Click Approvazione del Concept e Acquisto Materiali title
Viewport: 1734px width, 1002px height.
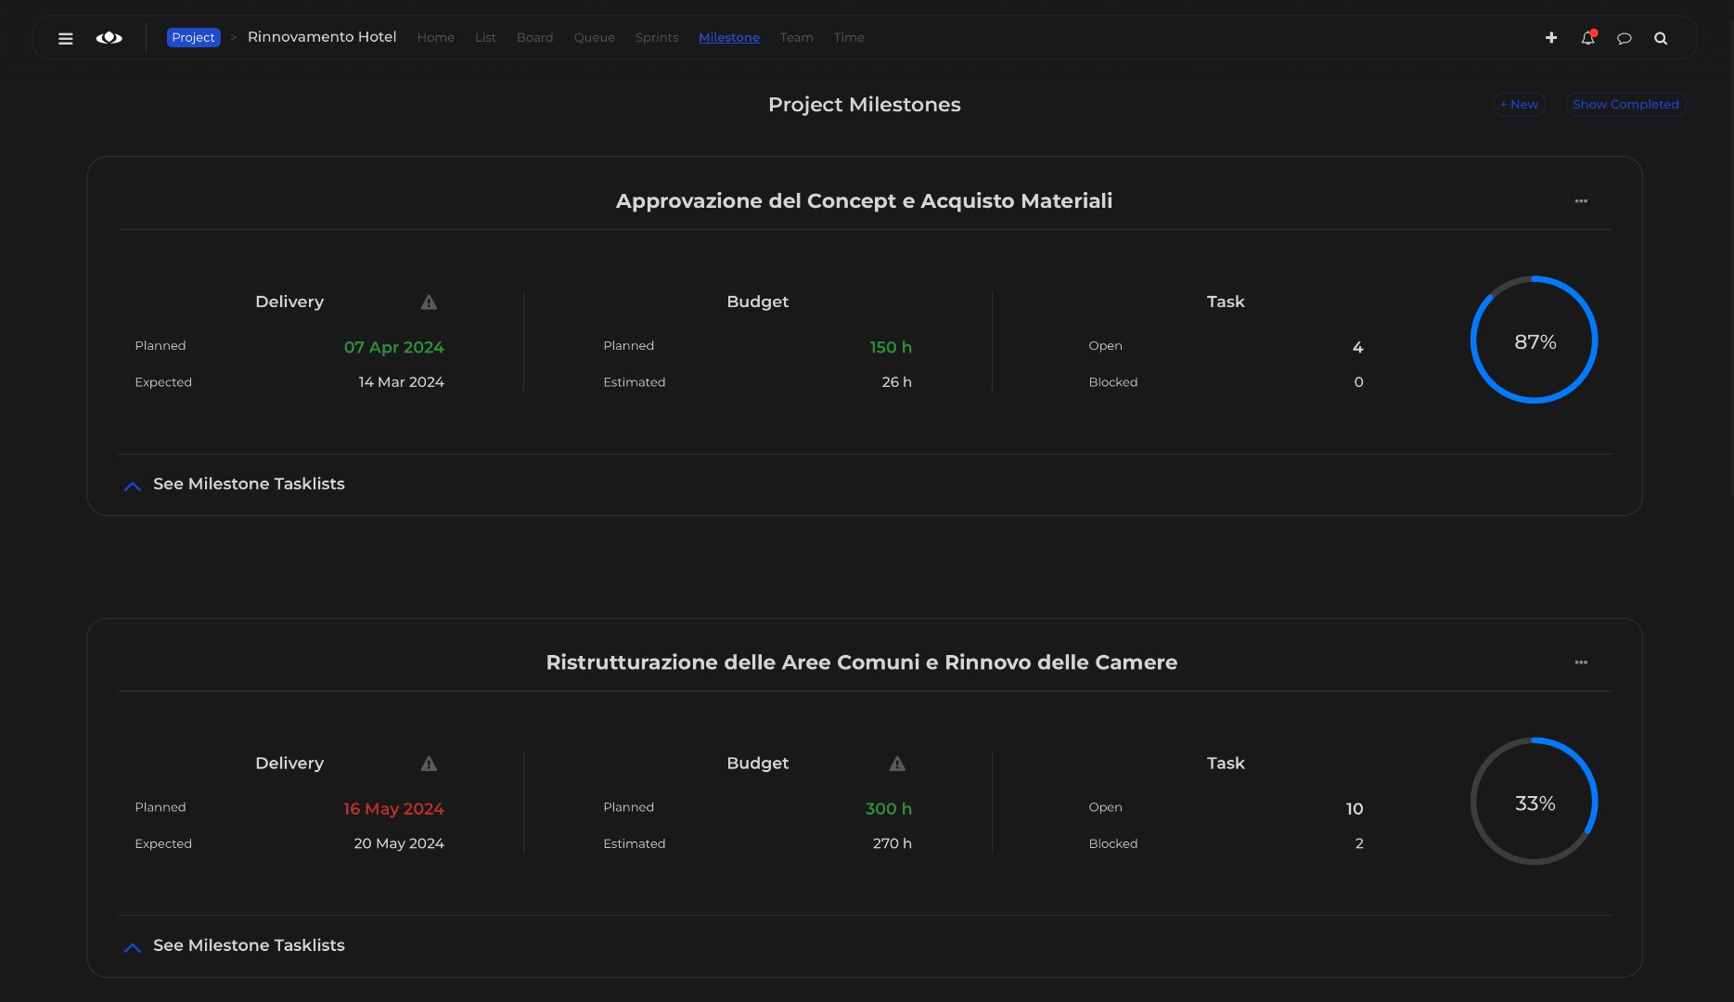pyautogui.click(x=864, y=201)
